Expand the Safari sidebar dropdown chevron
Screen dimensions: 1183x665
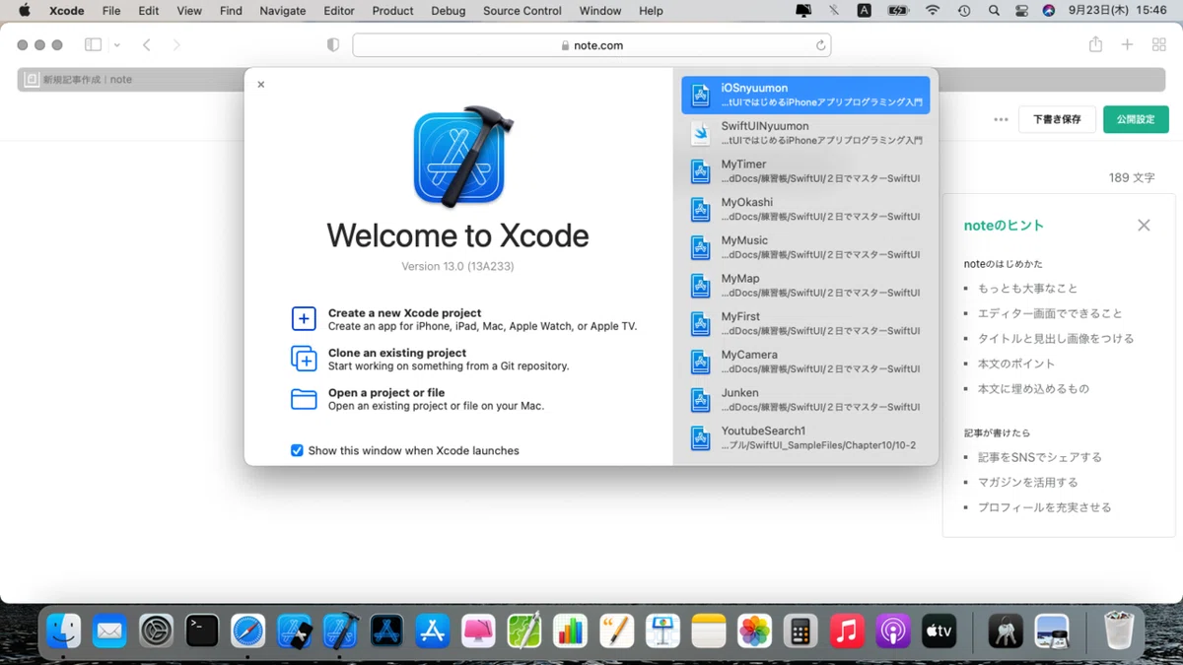[116, 45]
